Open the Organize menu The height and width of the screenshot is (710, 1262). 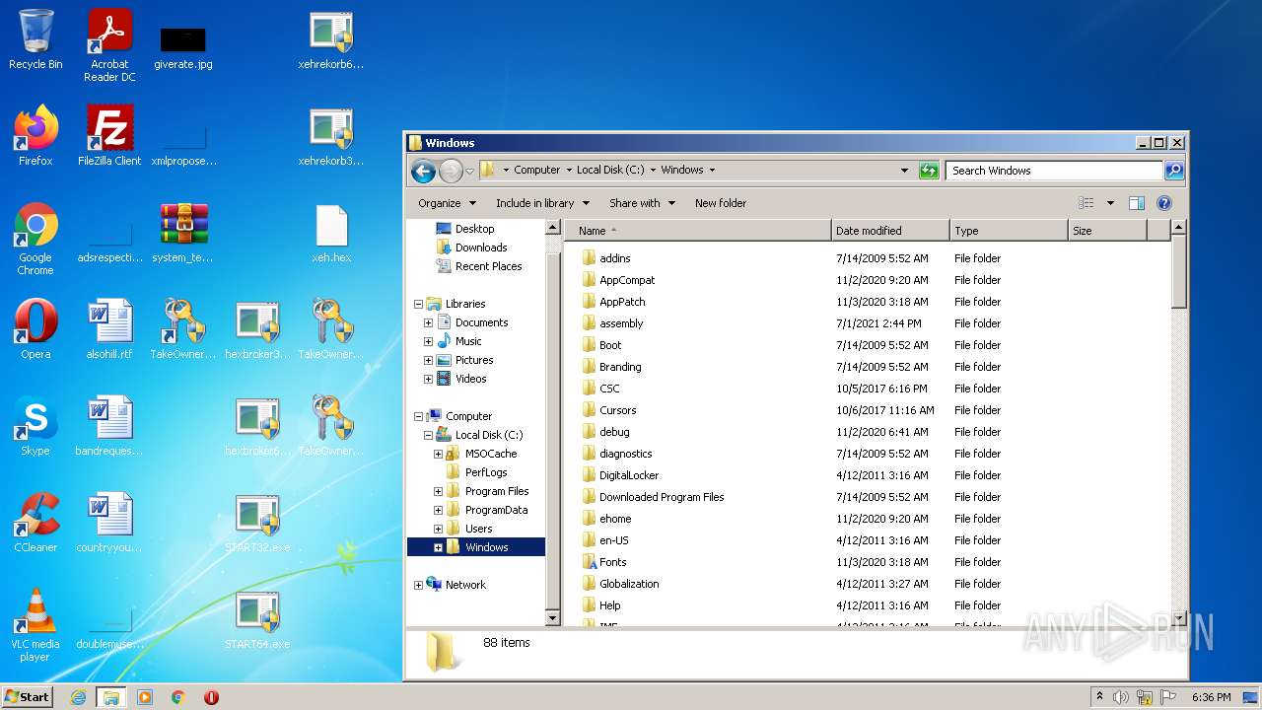click(x=447, y=203)
